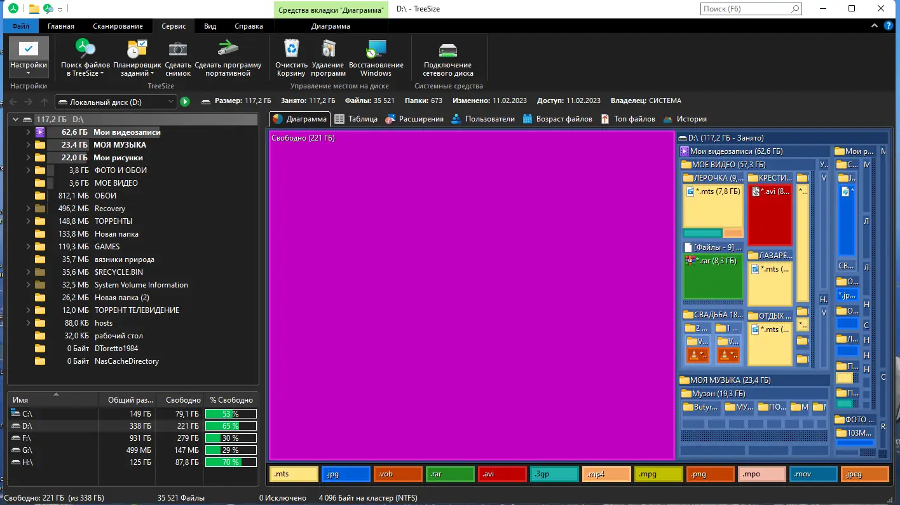Collapse the D:\ root node
Screen dimensions: 900x505
[x=15, y=120]
